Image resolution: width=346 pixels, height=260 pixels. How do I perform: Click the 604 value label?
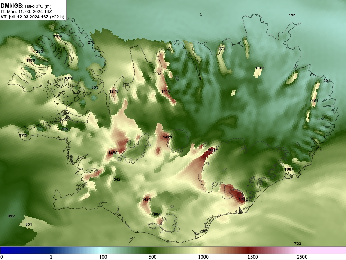(157, 214)
